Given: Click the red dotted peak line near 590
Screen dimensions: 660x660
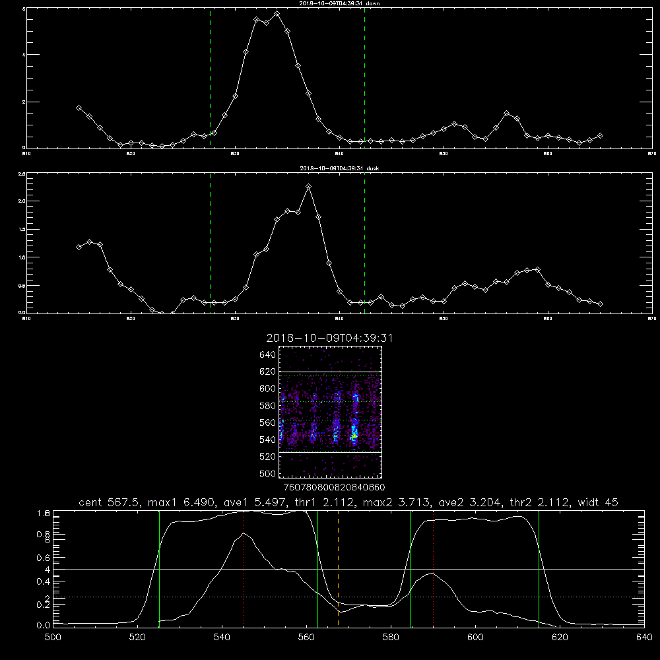Looking at the screenshot, I should pyautogui.click(x=433, y=568).
